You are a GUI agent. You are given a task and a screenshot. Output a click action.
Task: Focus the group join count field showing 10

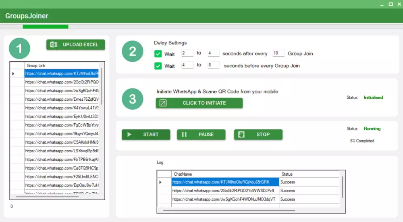[278, 53]
